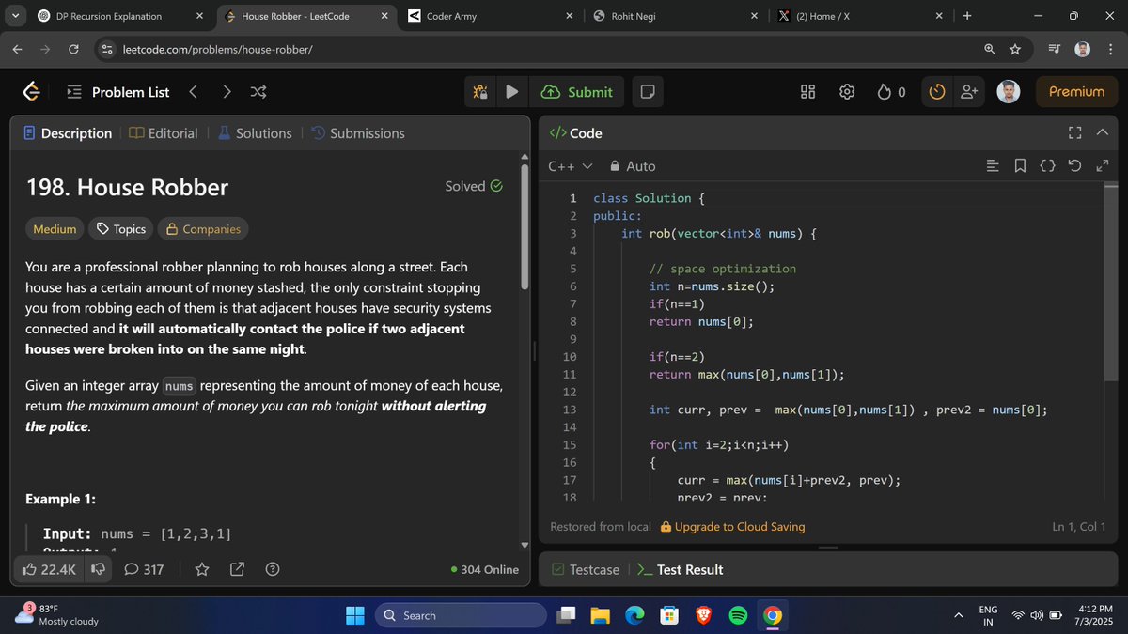Toggle the Auto lock setting
Screen dimensions: 1128x634
(x=632, y=166)
